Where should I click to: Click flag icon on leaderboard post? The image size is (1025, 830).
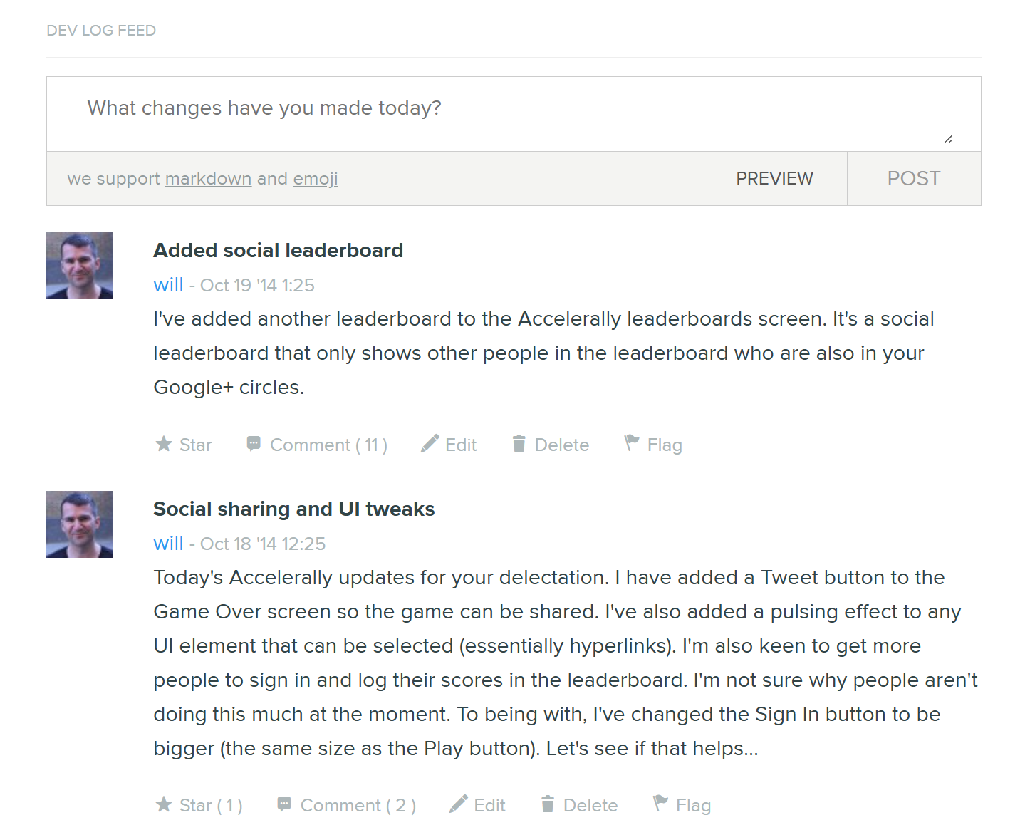point(631,443)
